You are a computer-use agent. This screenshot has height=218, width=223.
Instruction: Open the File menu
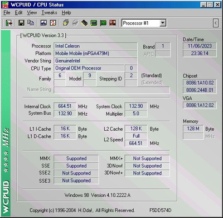7,13
